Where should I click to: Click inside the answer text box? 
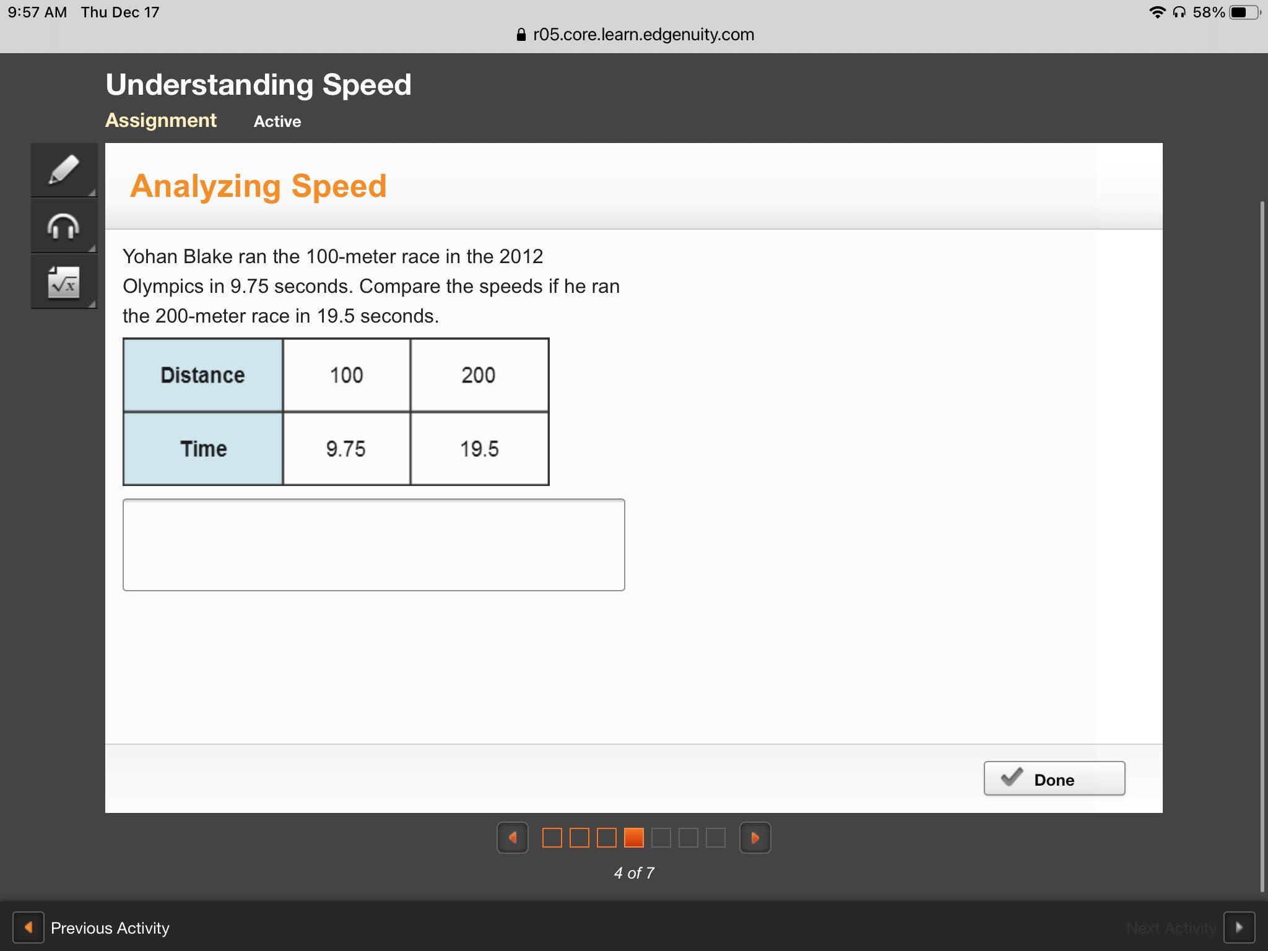[373, 544]
